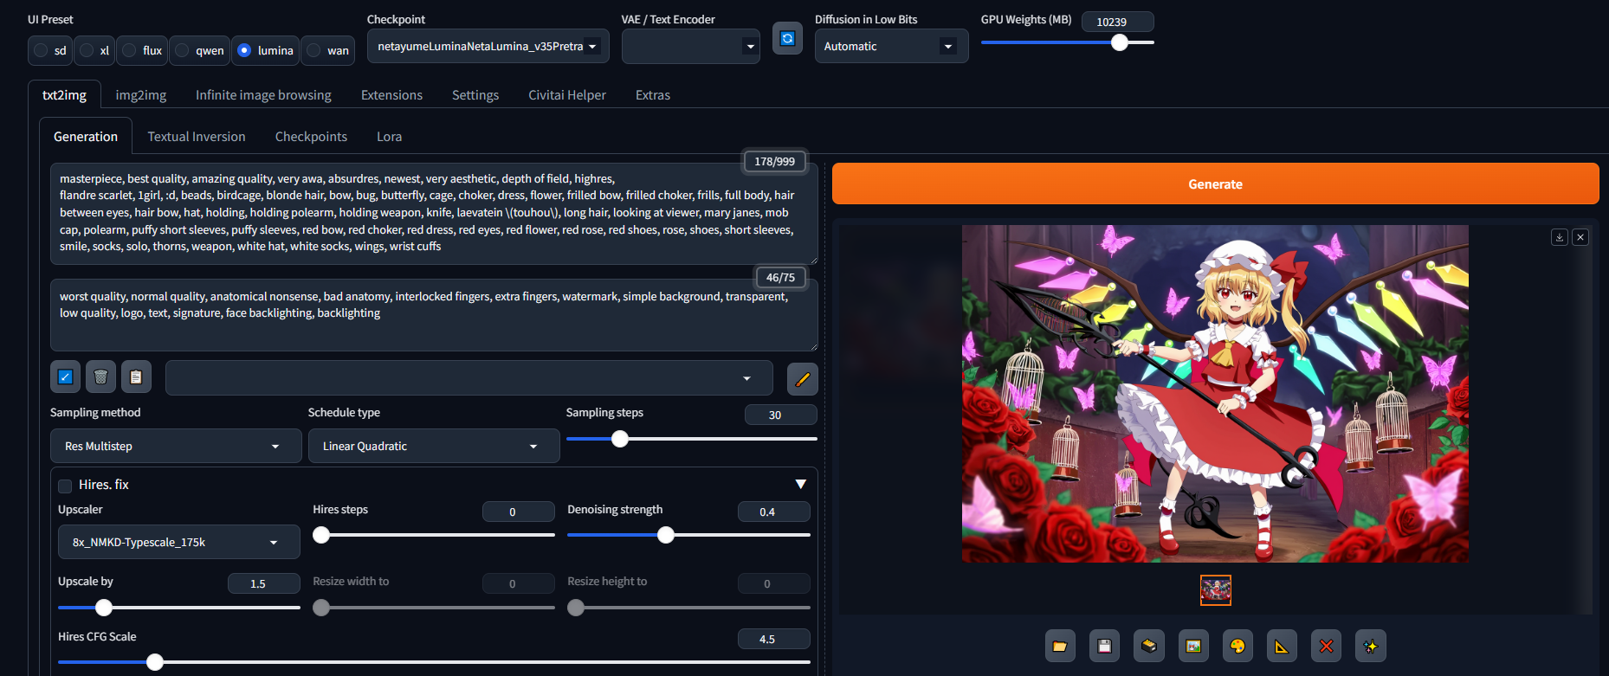Click the sparkles icon below the gallery
Screen dimensions: 1609x676
1371,646
